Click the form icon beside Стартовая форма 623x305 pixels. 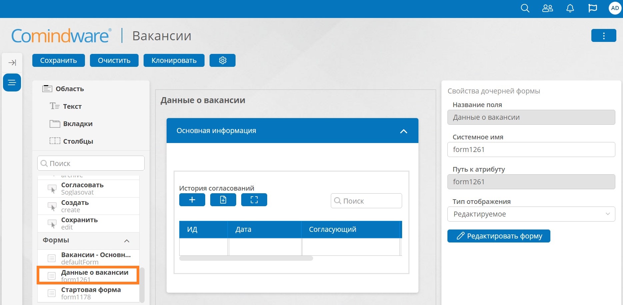coord(52,293)
